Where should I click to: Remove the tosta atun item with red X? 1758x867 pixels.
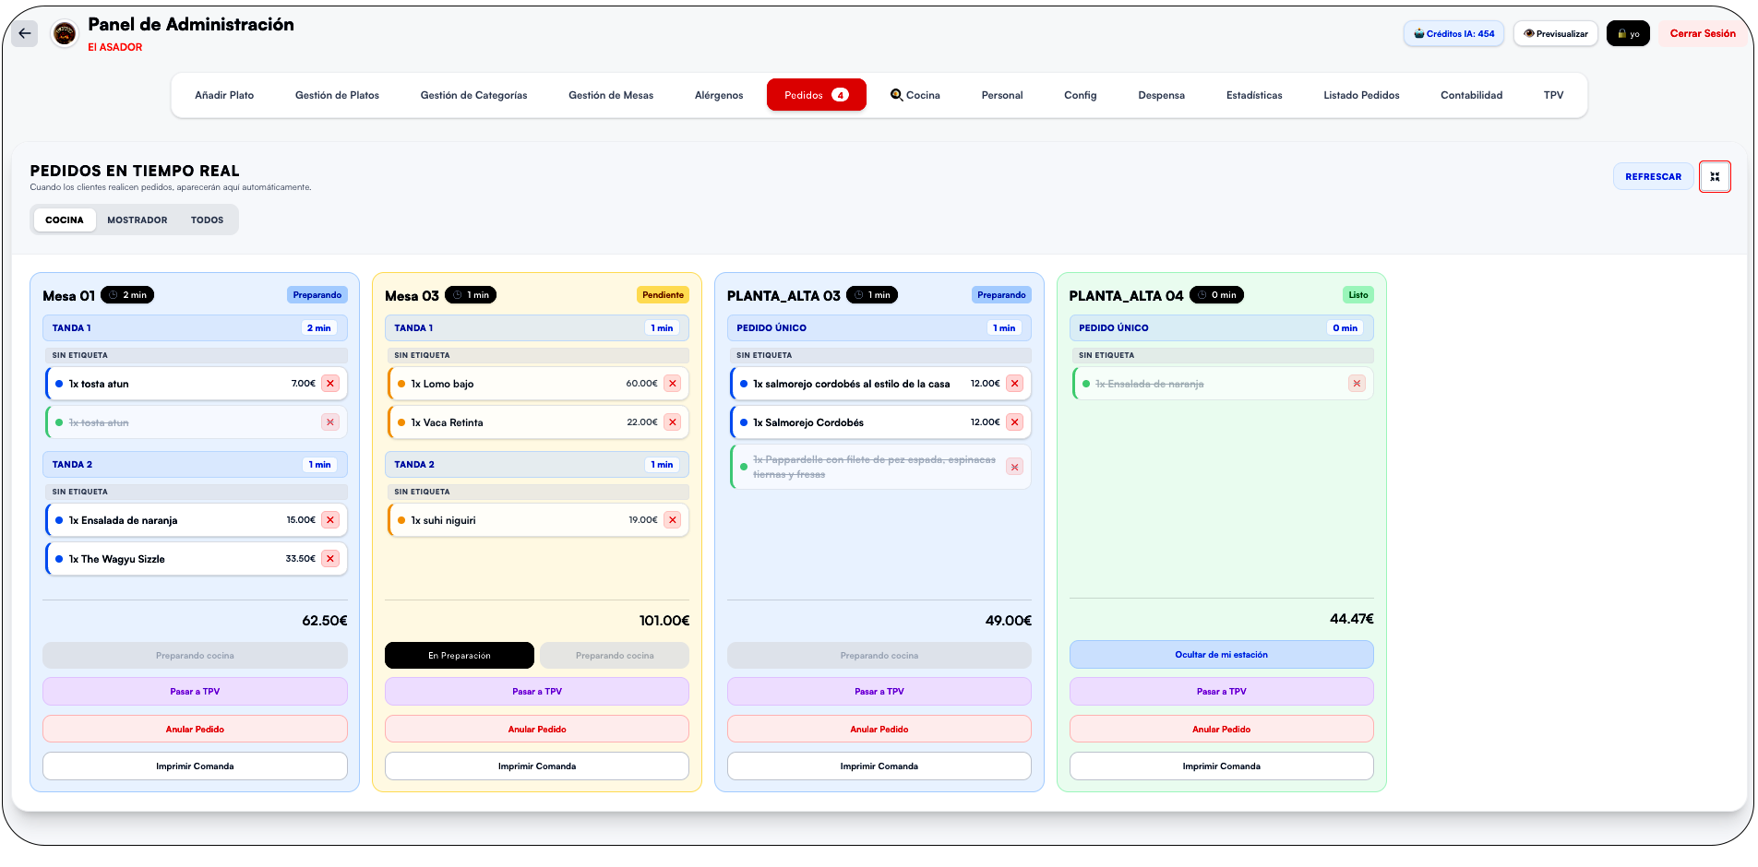[330, 384]
